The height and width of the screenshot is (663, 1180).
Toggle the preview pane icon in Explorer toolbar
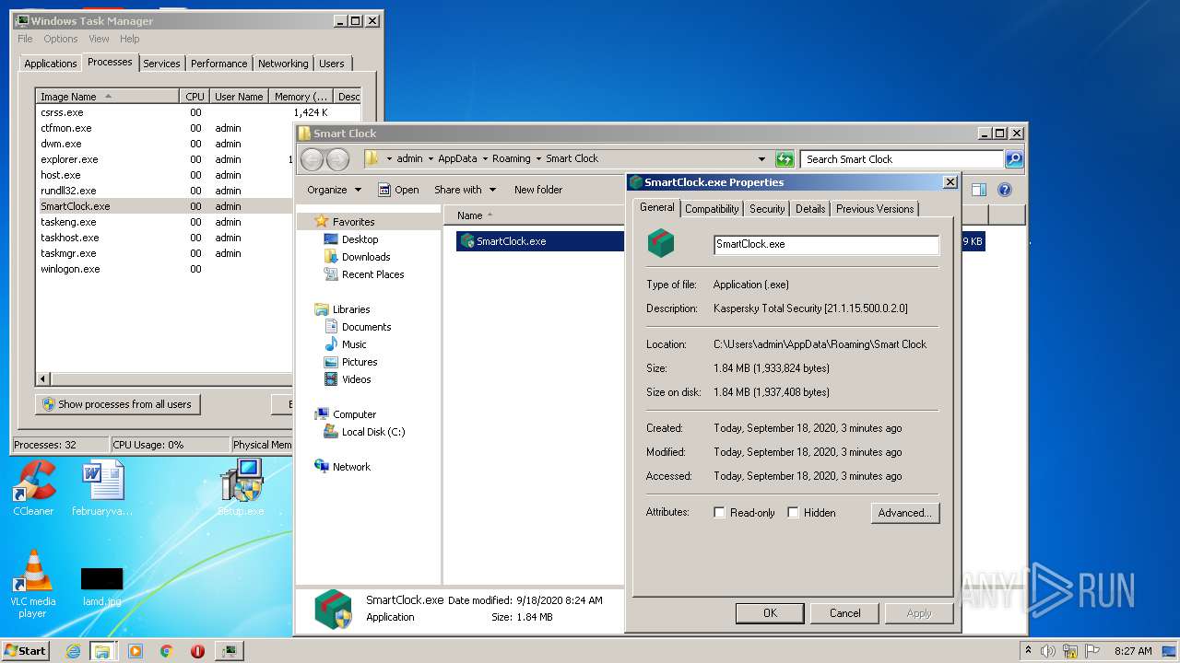click(978, 190)
